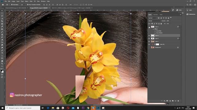Open the File menu
This screenshot has height=110, width=197.
(x=6, y=1)
